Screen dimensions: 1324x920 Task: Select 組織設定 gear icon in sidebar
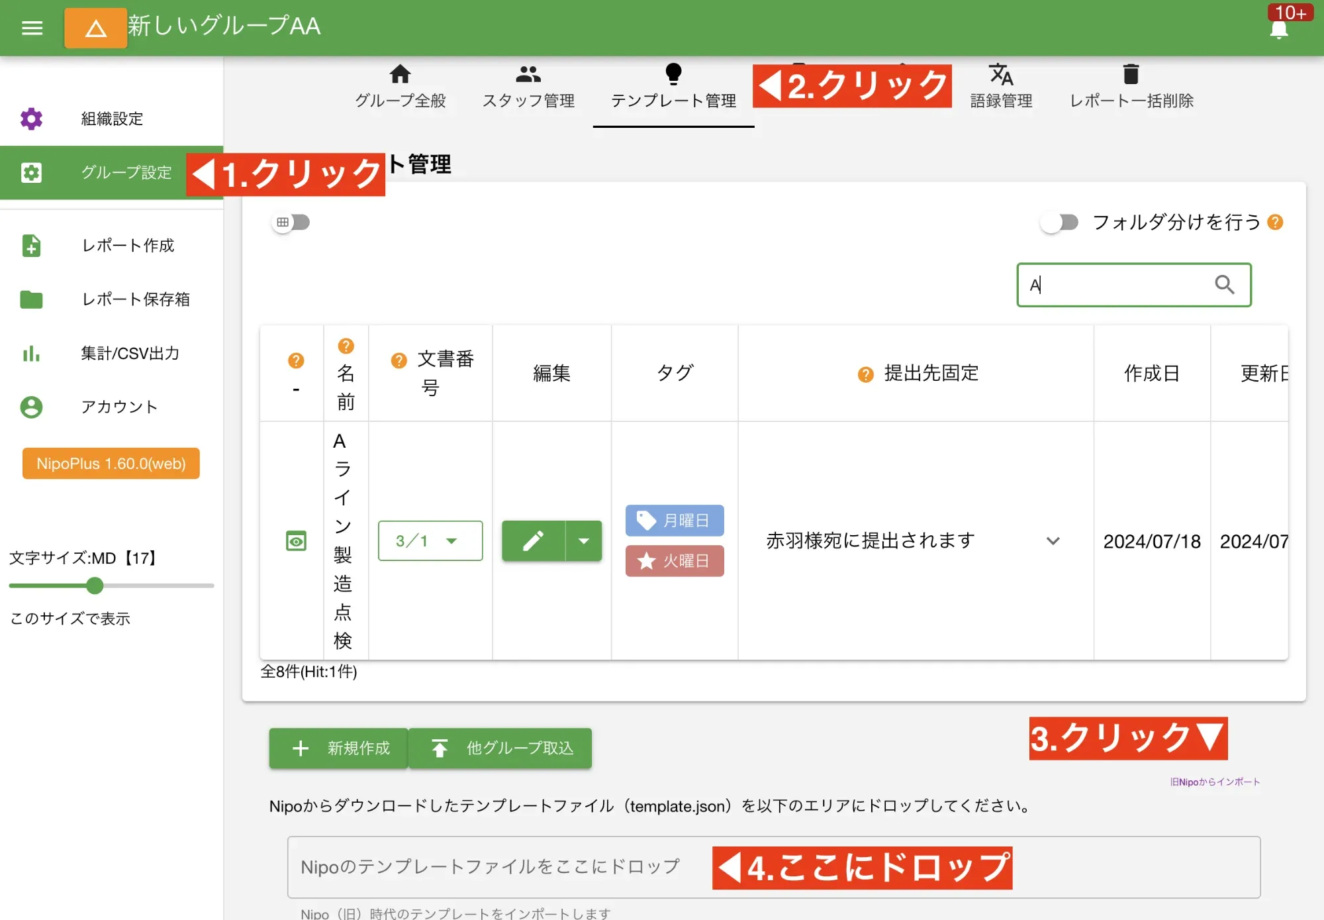pos(31,119)
